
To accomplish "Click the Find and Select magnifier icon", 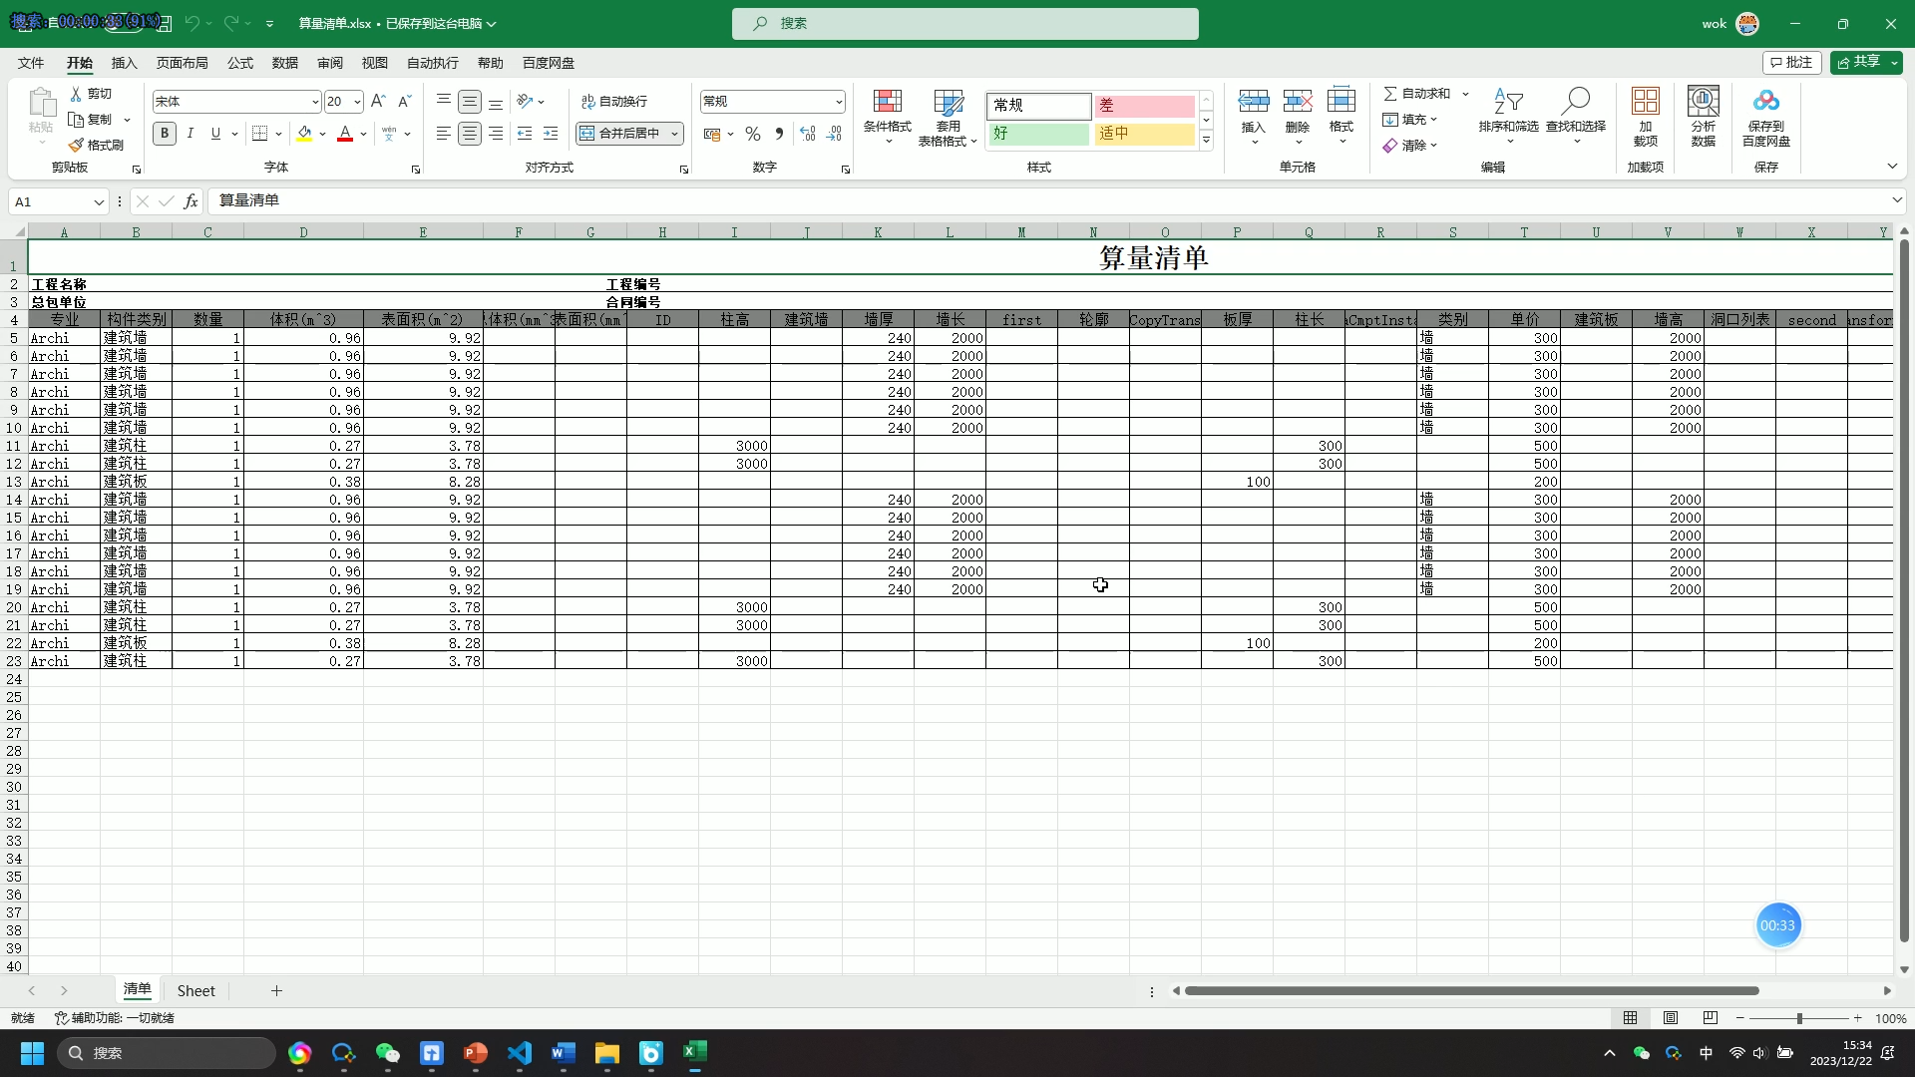I will 1575,102.
